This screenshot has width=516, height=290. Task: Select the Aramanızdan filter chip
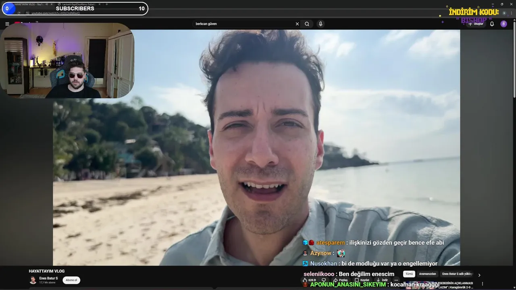427,274
